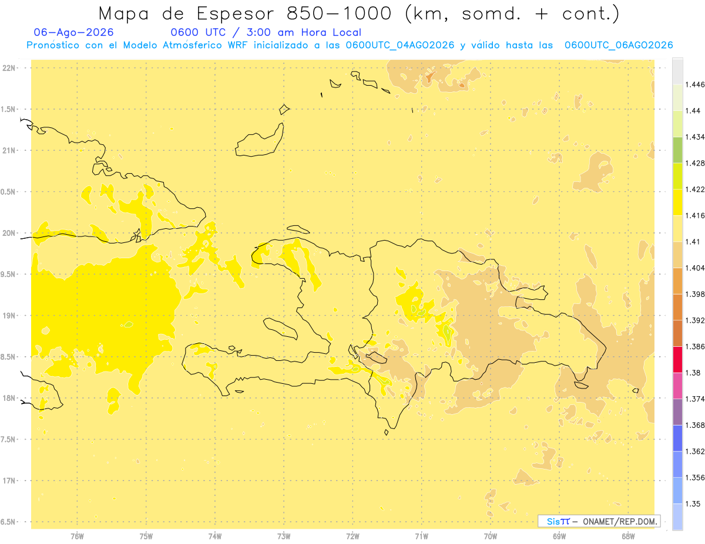The height and width of the screenshot is (544, 705).
Task: Click the 'Sisπ – ONAMET/REP.DOM.' credit box
Action: [599, 521]
